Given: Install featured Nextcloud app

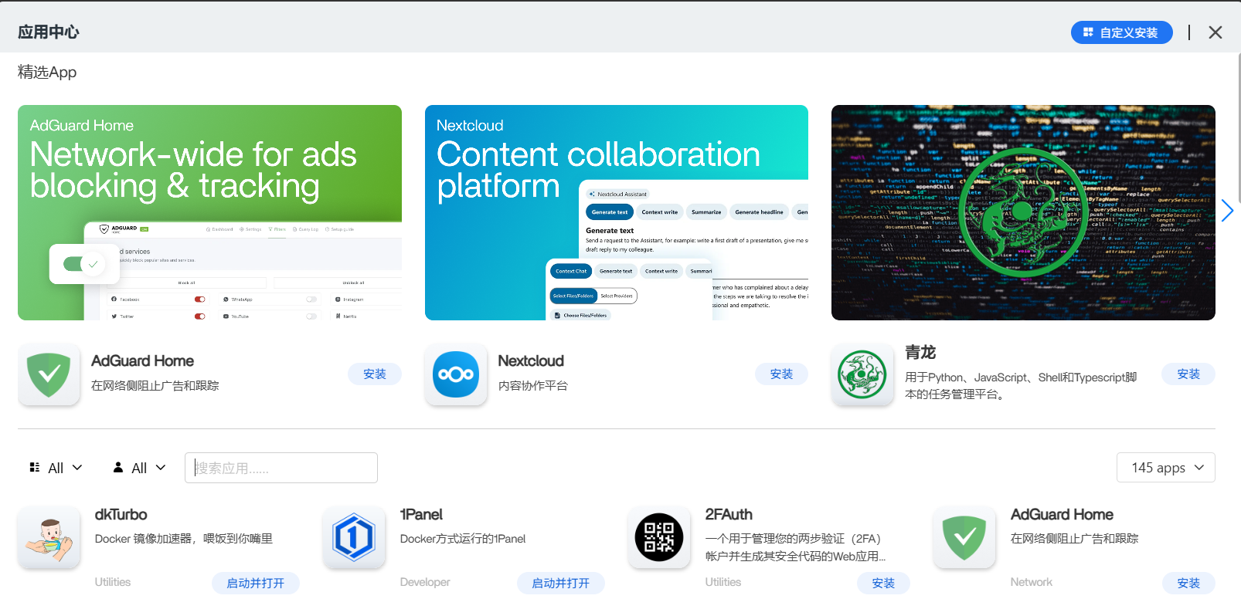Looking at the screenshot, I should coord(781,374).
